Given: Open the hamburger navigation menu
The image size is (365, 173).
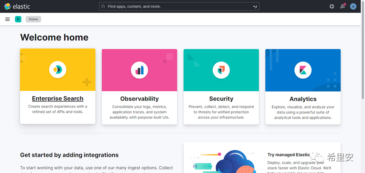Looking at the screenshot, I should pos(8,19).
